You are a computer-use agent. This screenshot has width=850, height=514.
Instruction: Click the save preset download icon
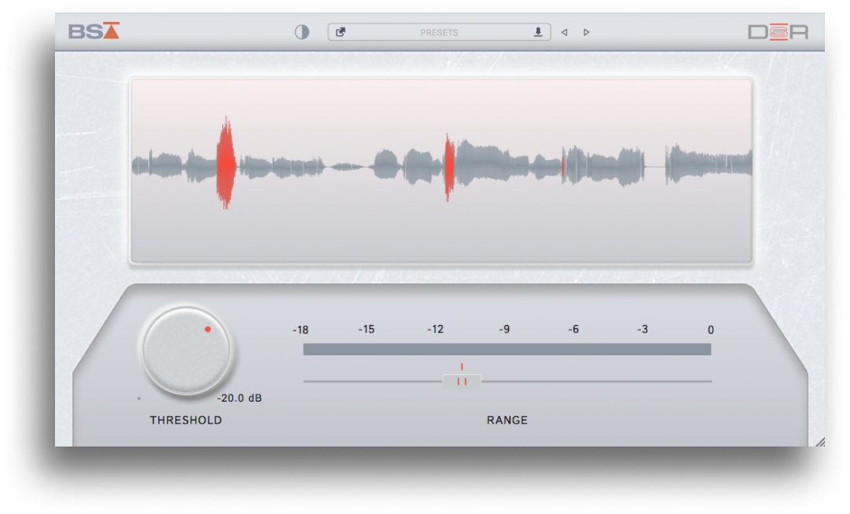[x=538, y=31]
